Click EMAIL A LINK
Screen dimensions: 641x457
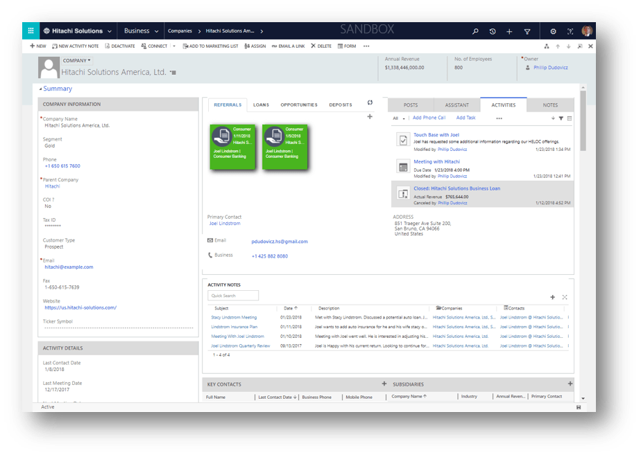[x=288, y=46]
